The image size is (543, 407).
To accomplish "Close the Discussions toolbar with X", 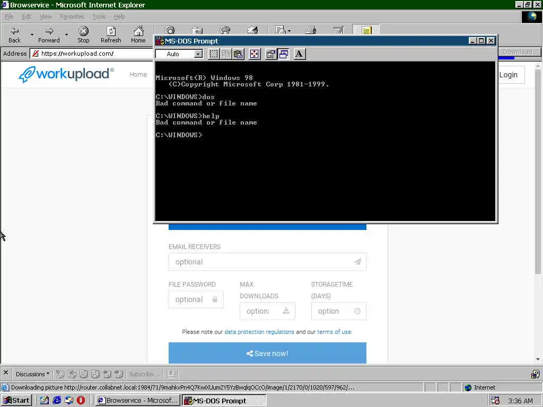I will coord(5,373).
